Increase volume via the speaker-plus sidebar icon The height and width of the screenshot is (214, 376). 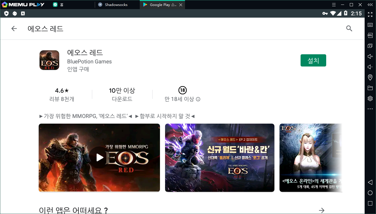(370, 56)
